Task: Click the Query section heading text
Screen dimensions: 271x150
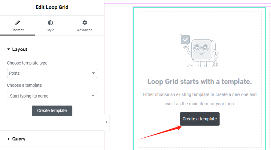Action: [19, 139]
